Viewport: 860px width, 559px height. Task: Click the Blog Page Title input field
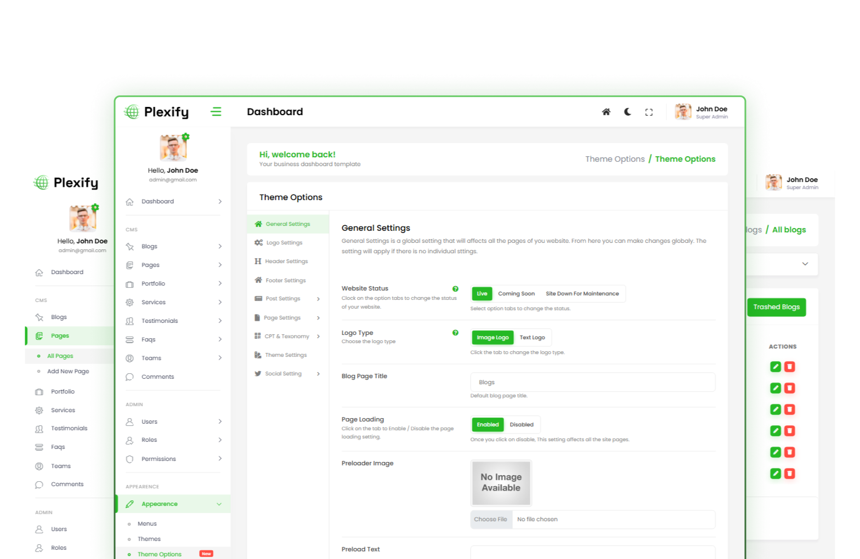tap(592, 382)
